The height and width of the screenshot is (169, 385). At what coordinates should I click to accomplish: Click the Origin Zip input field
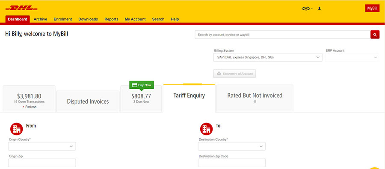[42, 163]
